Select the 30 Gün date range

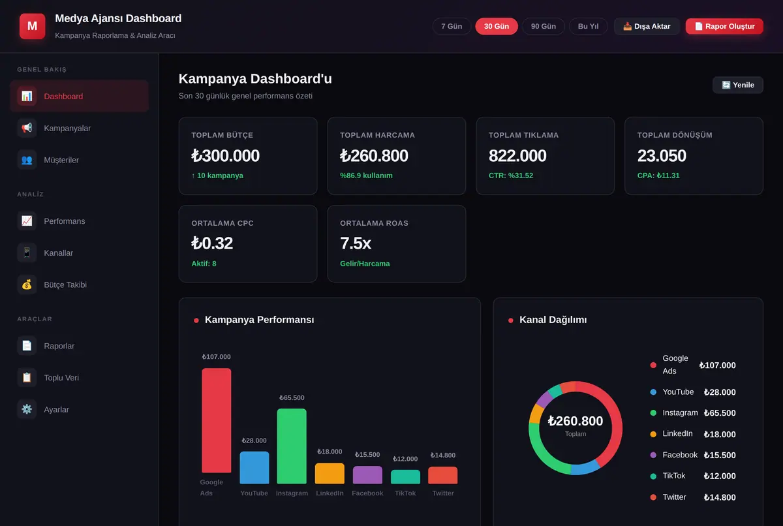(497, 26)
